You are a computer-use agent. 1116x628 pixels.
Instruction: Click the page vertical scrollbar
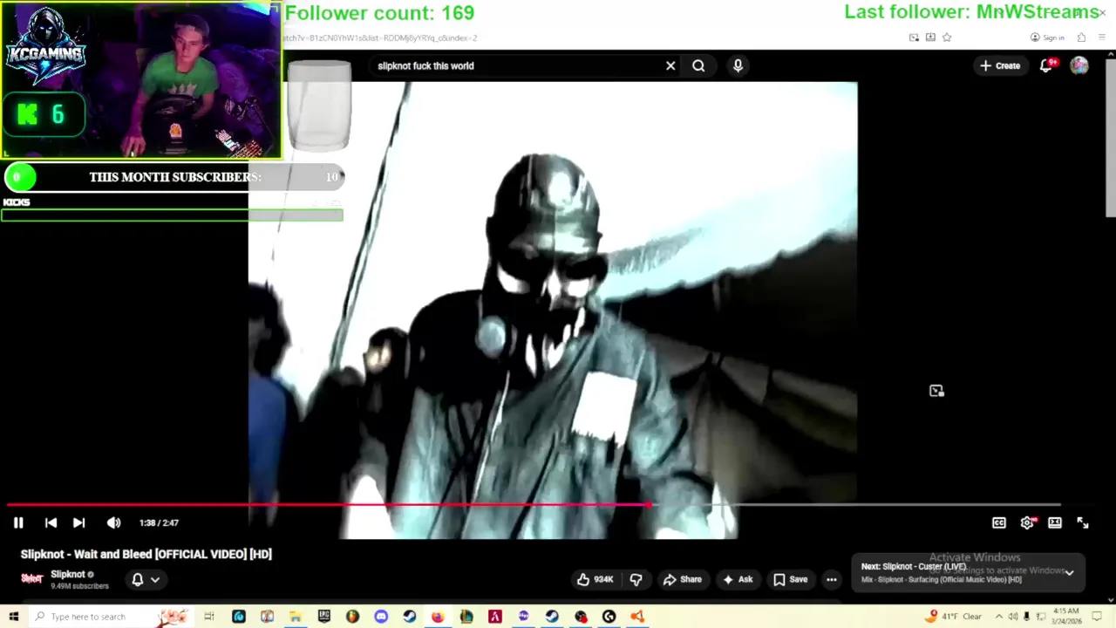tap(1110, 136)
